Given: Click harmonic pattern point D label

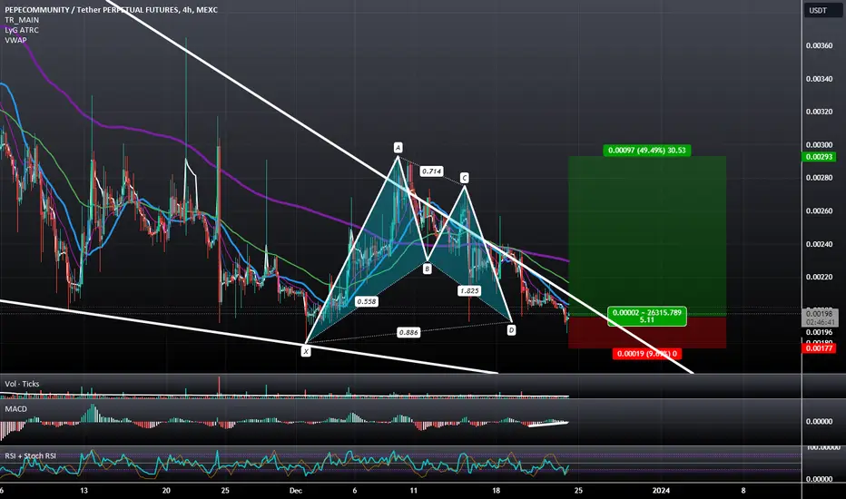Looking at the screenshot, I should pos(511,329).
